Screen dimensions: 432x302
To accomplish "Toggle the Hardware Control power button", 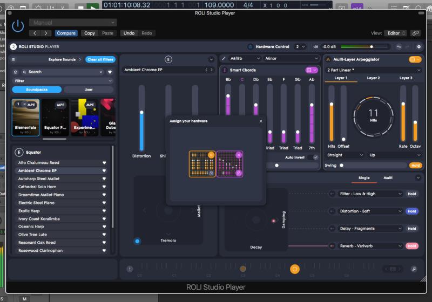I will click(x=250, y=47).
